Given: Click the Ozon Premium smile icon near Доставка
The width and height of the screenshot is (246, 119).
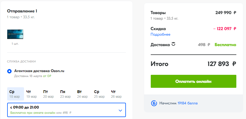Looking at the screenshot, I should [173, 44].
